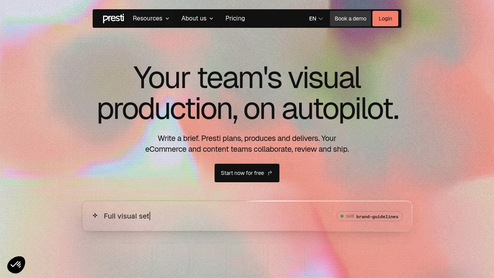
Task: Click the brand-guidelines skill tag
Action: (x=369, y=216)
